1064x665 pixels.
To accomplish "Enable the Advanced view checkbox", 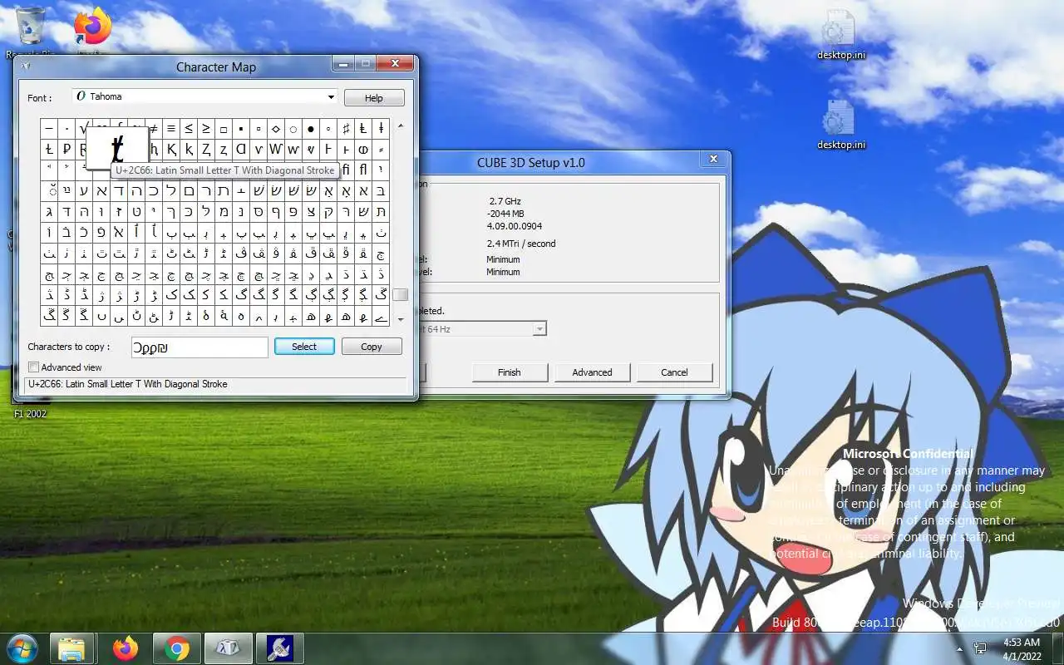I will click(33, 367).
